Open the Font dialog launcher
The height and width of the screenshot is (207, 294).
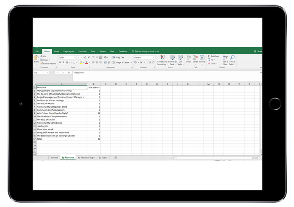coord(89,67)
